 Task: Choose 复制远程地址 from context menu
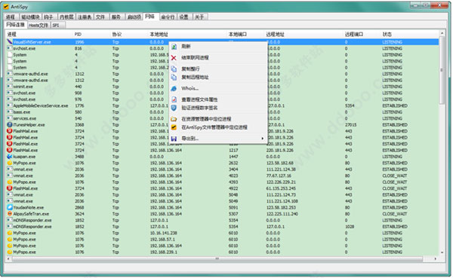(x=195, y=77)
